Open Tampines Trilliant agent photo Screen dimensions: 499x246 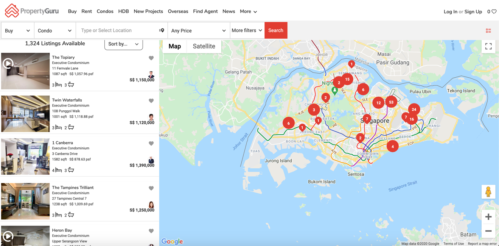151,205
